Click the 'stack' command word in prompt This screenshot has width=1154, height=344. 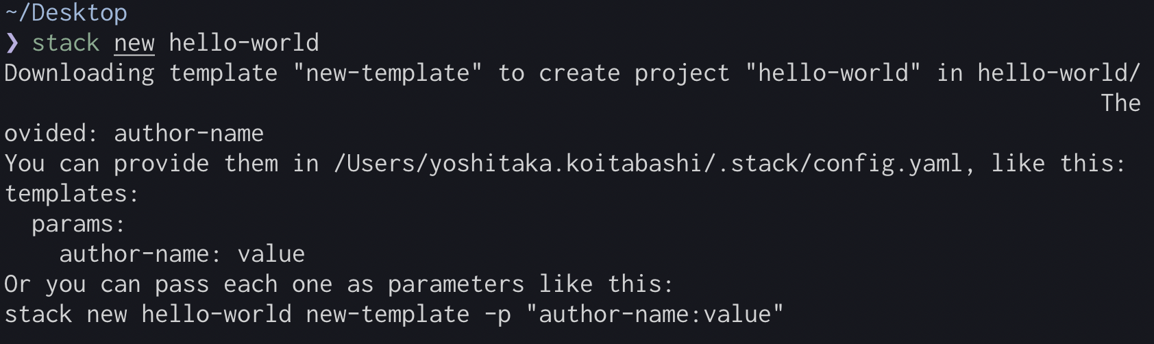coord(66,43)
